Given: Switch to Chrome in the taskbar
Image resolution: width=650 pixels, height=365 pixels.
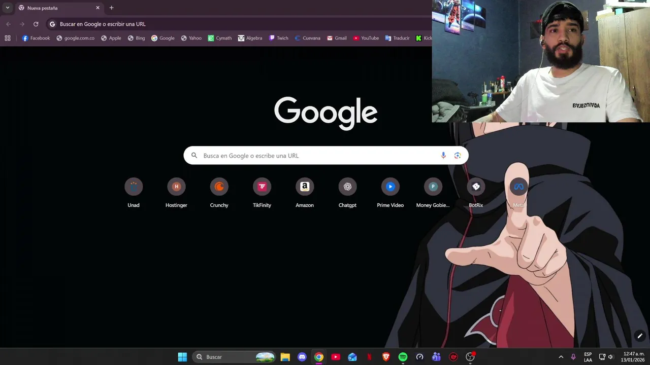Looking at the screenshot, I should pyautogui.click(x=319, y=357).
